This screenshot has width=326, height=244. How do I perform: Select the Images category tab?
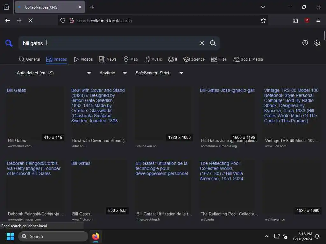[x=57, y=59]
